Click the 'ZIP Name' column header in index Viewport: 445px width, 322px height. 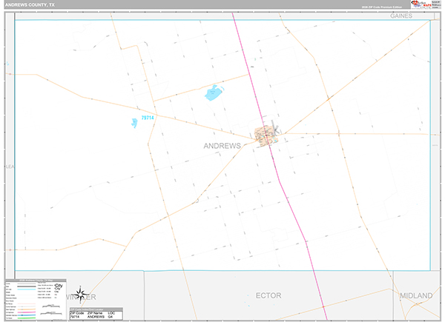pyautogui.click(x=95, y=313)
